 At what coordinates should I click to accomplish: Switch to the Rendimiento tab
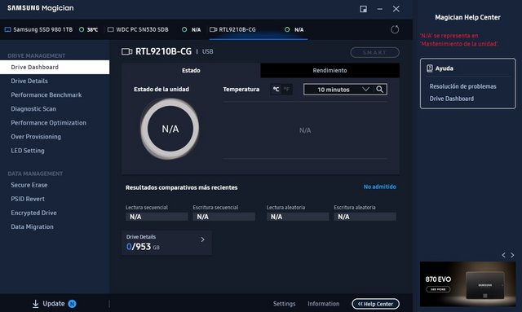(x=330, y=70)
